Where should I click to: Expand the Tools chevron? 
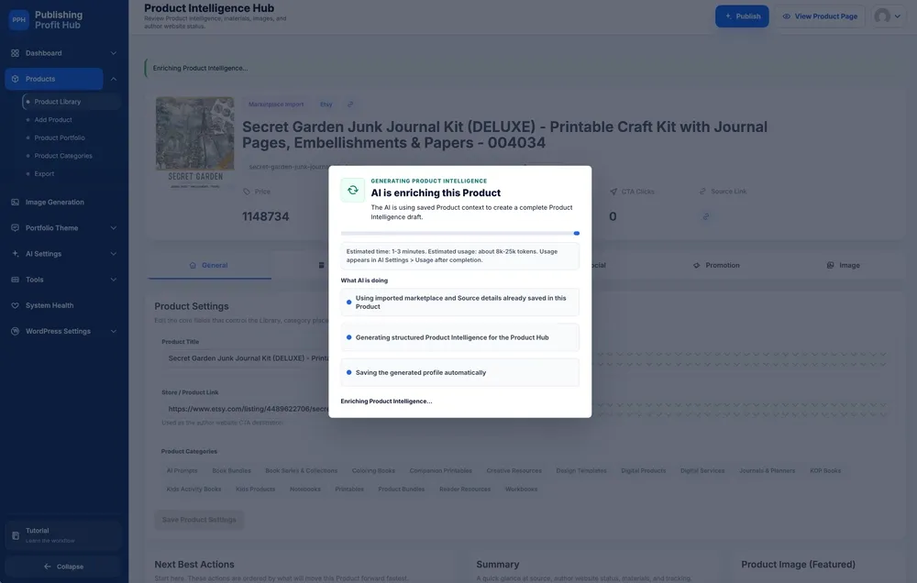114,280
